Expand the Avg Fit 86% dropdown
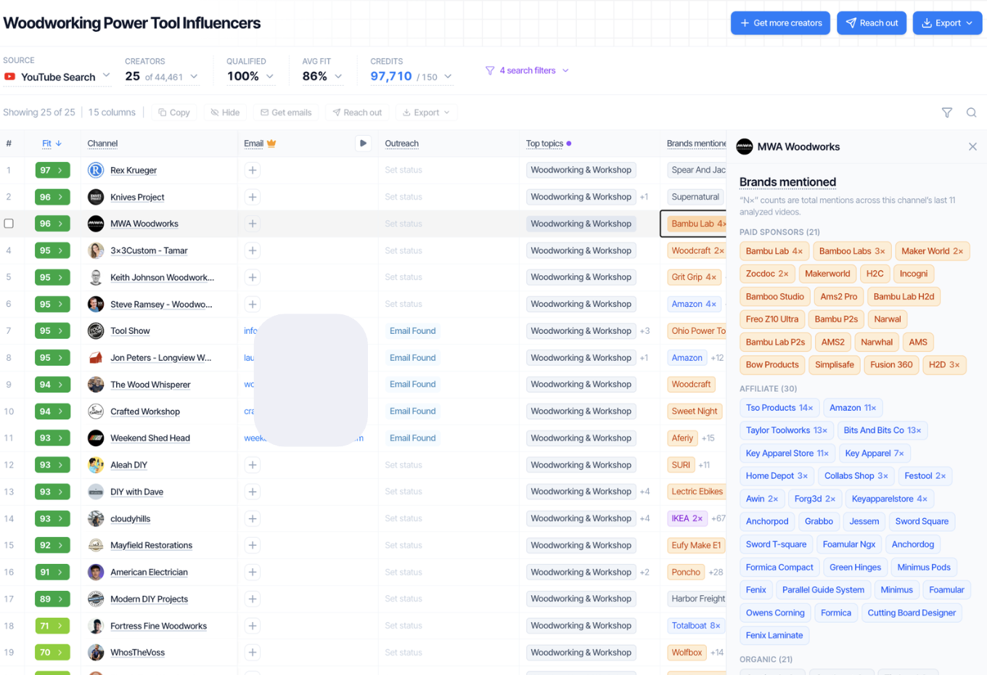The width and height of the screenshot is (987, 675). point(322,76)
